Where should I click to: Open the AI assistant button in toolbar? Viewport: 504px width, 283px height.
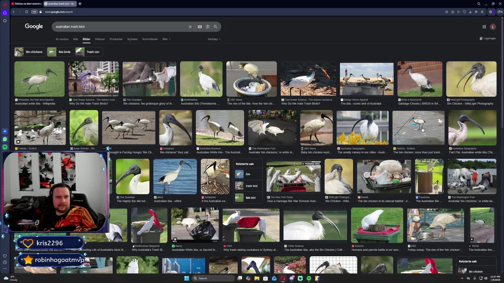click(500, 12)
